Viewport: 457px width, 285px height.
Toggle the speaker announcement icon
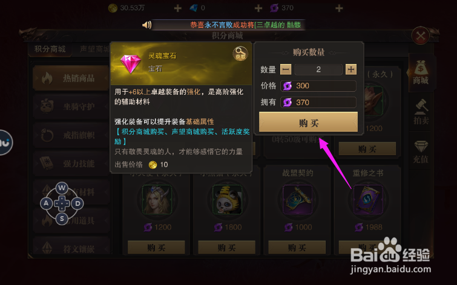pyautogui.click(x=146, y=25)
